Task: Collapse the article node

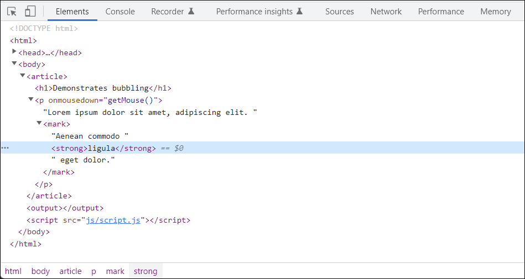Action: (x=23, y=76)
